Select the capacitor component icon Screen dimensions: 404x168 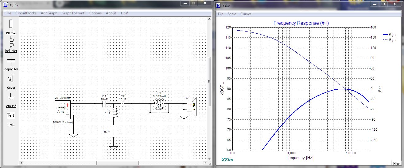(11, 60)
